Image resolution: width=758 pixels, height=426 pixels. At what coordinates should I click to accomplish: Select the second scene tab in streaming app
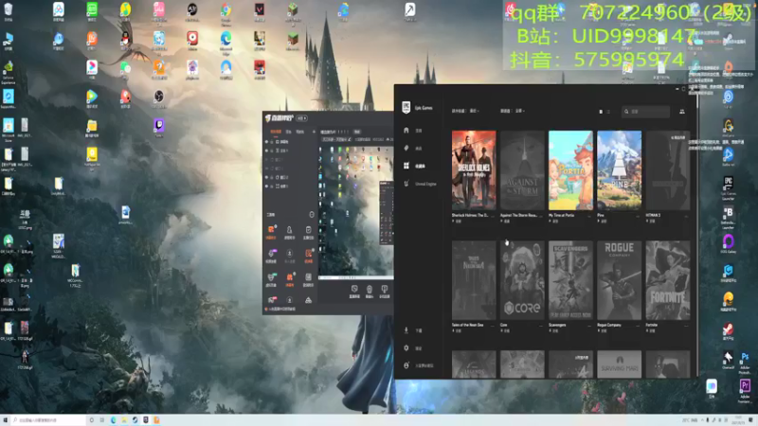point(289,132)
